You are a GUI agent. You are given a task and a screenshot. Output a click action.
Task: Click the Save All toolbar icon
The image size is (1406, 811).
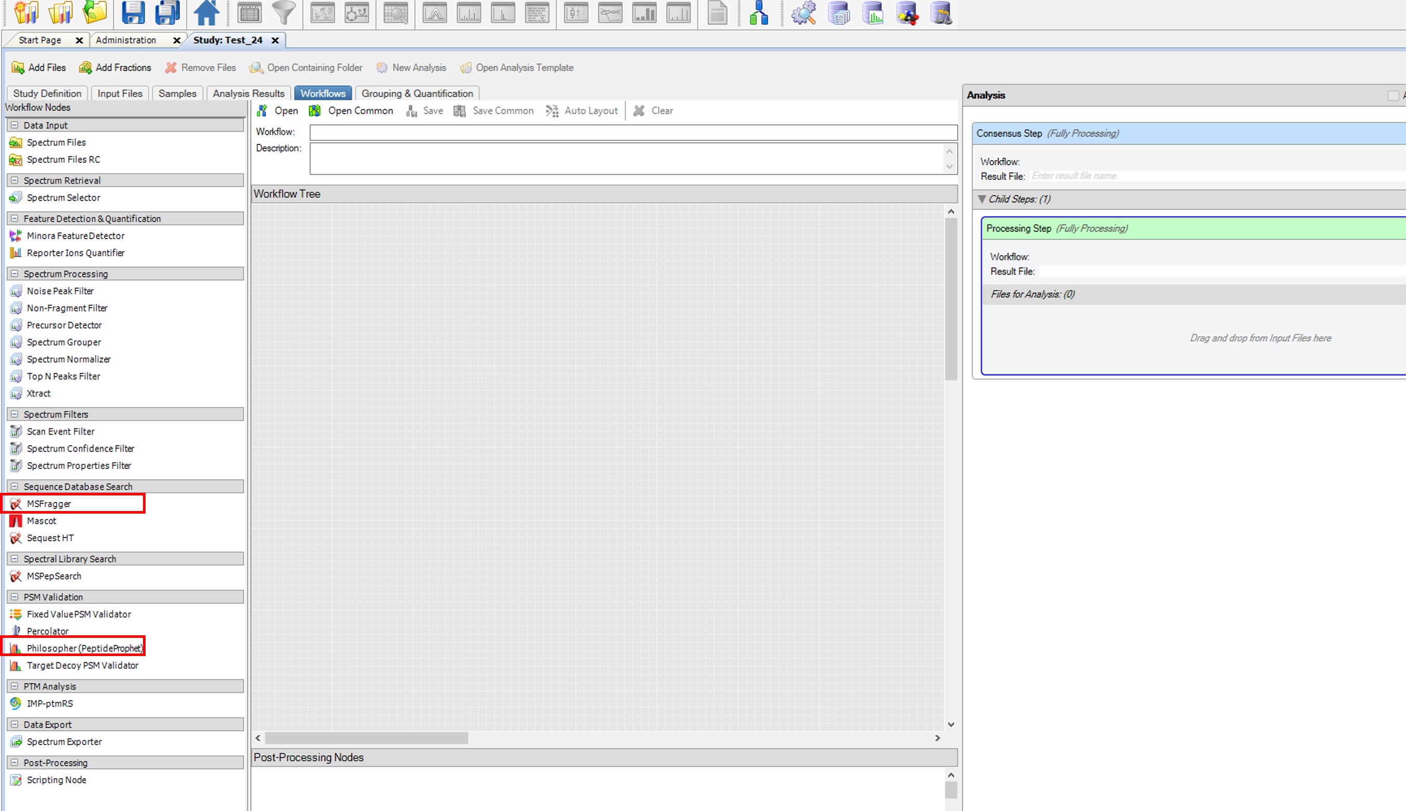165,14
